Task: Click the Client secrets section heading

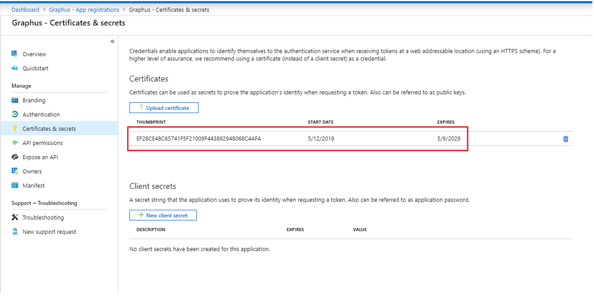Action: [152, 186]
